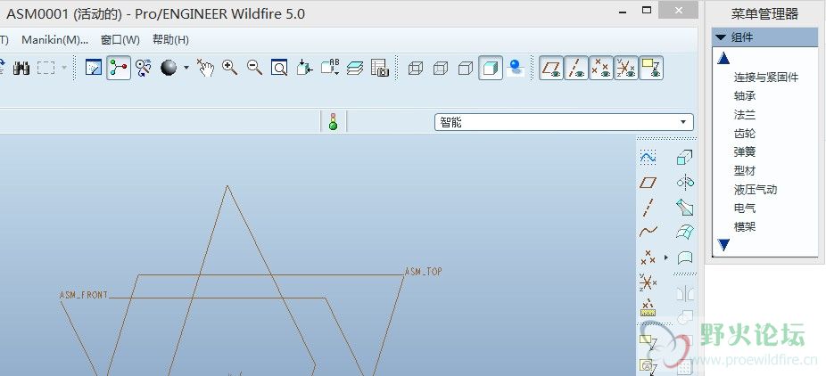
Task: Open the 窗口(W) menu
Action: [x=120, y=40]
